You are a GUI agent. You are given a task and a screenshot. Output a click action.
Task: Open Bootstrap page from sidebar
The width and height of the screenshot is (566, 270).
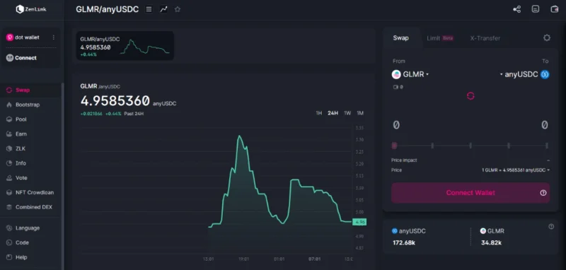coord(28,105)
